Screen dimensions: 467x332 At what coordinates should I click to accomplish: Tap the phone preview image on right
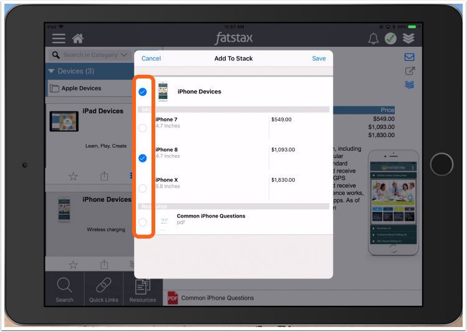pos(393,203)
